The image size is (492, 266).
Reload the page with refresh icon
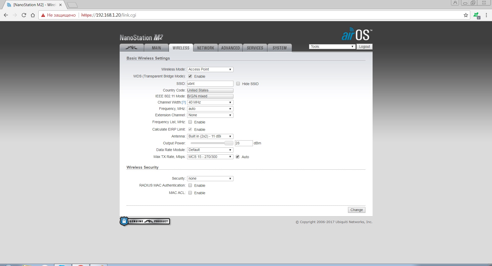pos(24,15)
